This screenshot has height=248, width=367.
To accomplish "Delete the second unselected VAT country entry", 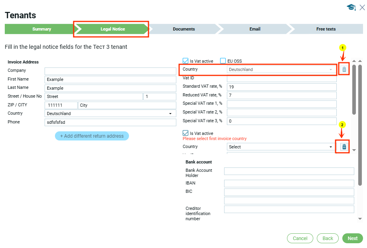I will coord(344,147).
